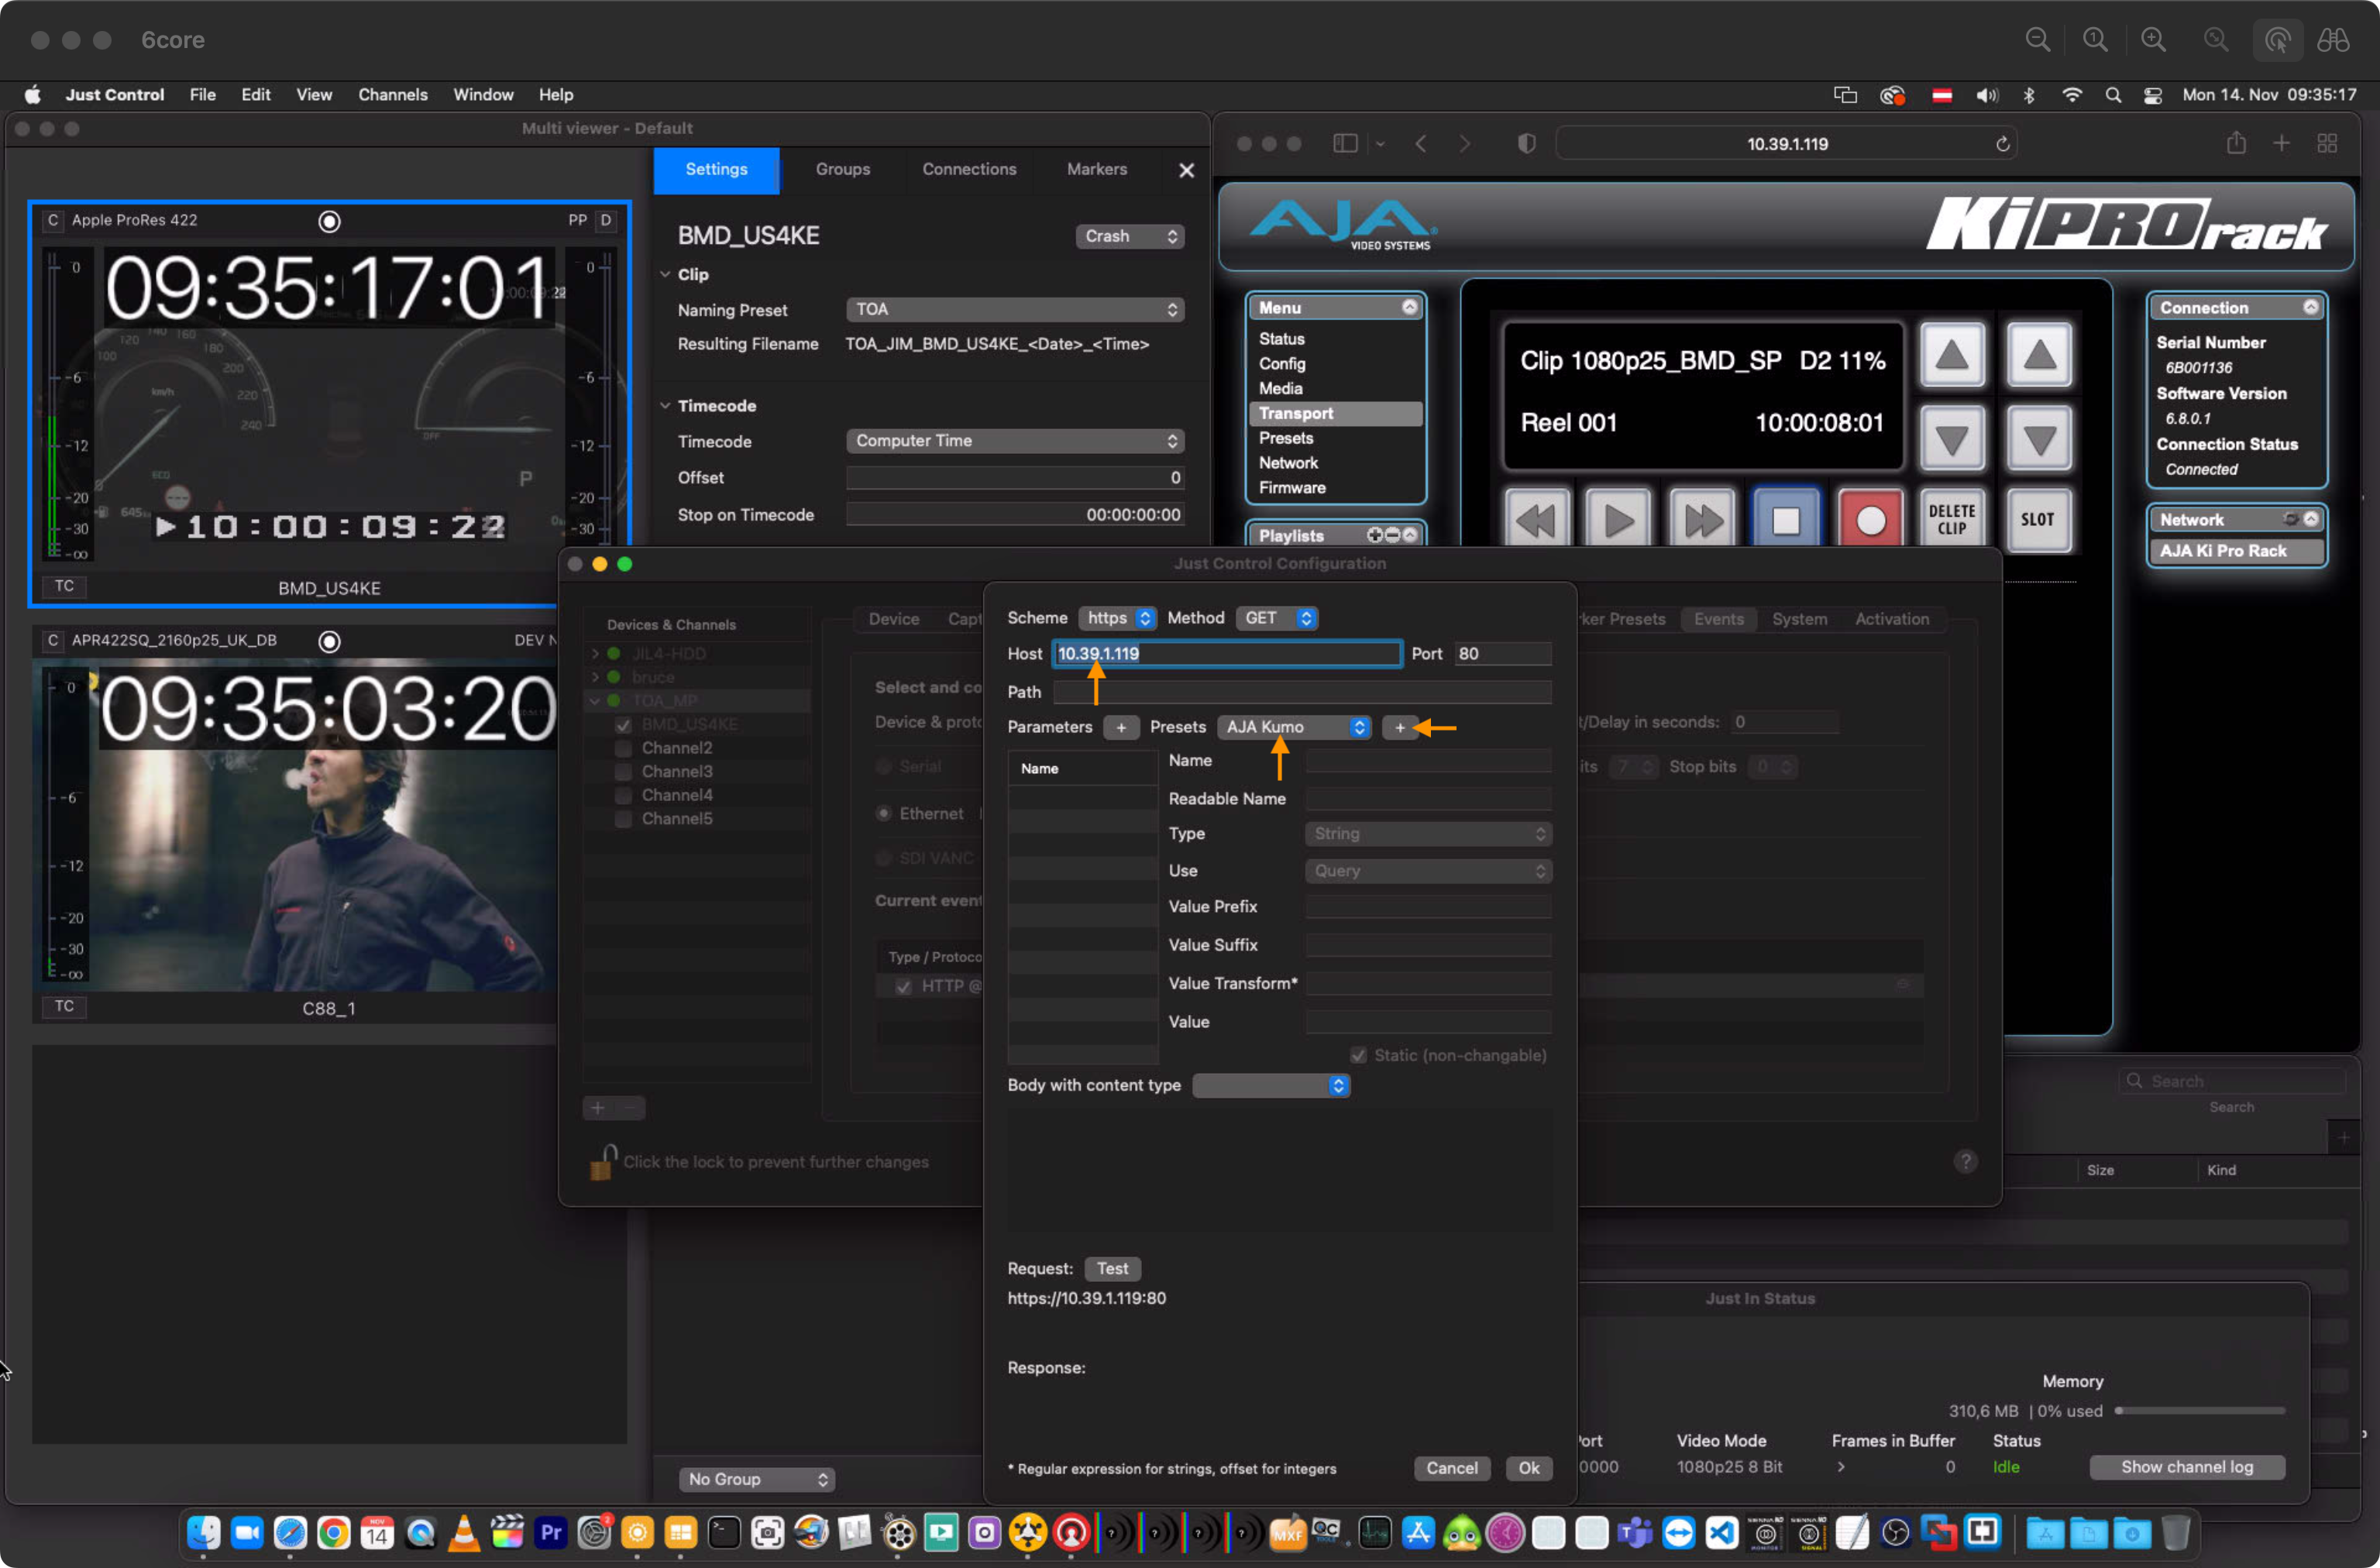Click the KiPro fast forward button
Viewport: 2380px width, 1568px height.
click(1702, 520)
